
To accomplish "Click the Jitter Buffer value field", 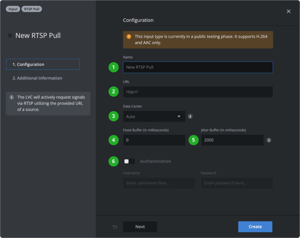I will click(x=232, y=140).
